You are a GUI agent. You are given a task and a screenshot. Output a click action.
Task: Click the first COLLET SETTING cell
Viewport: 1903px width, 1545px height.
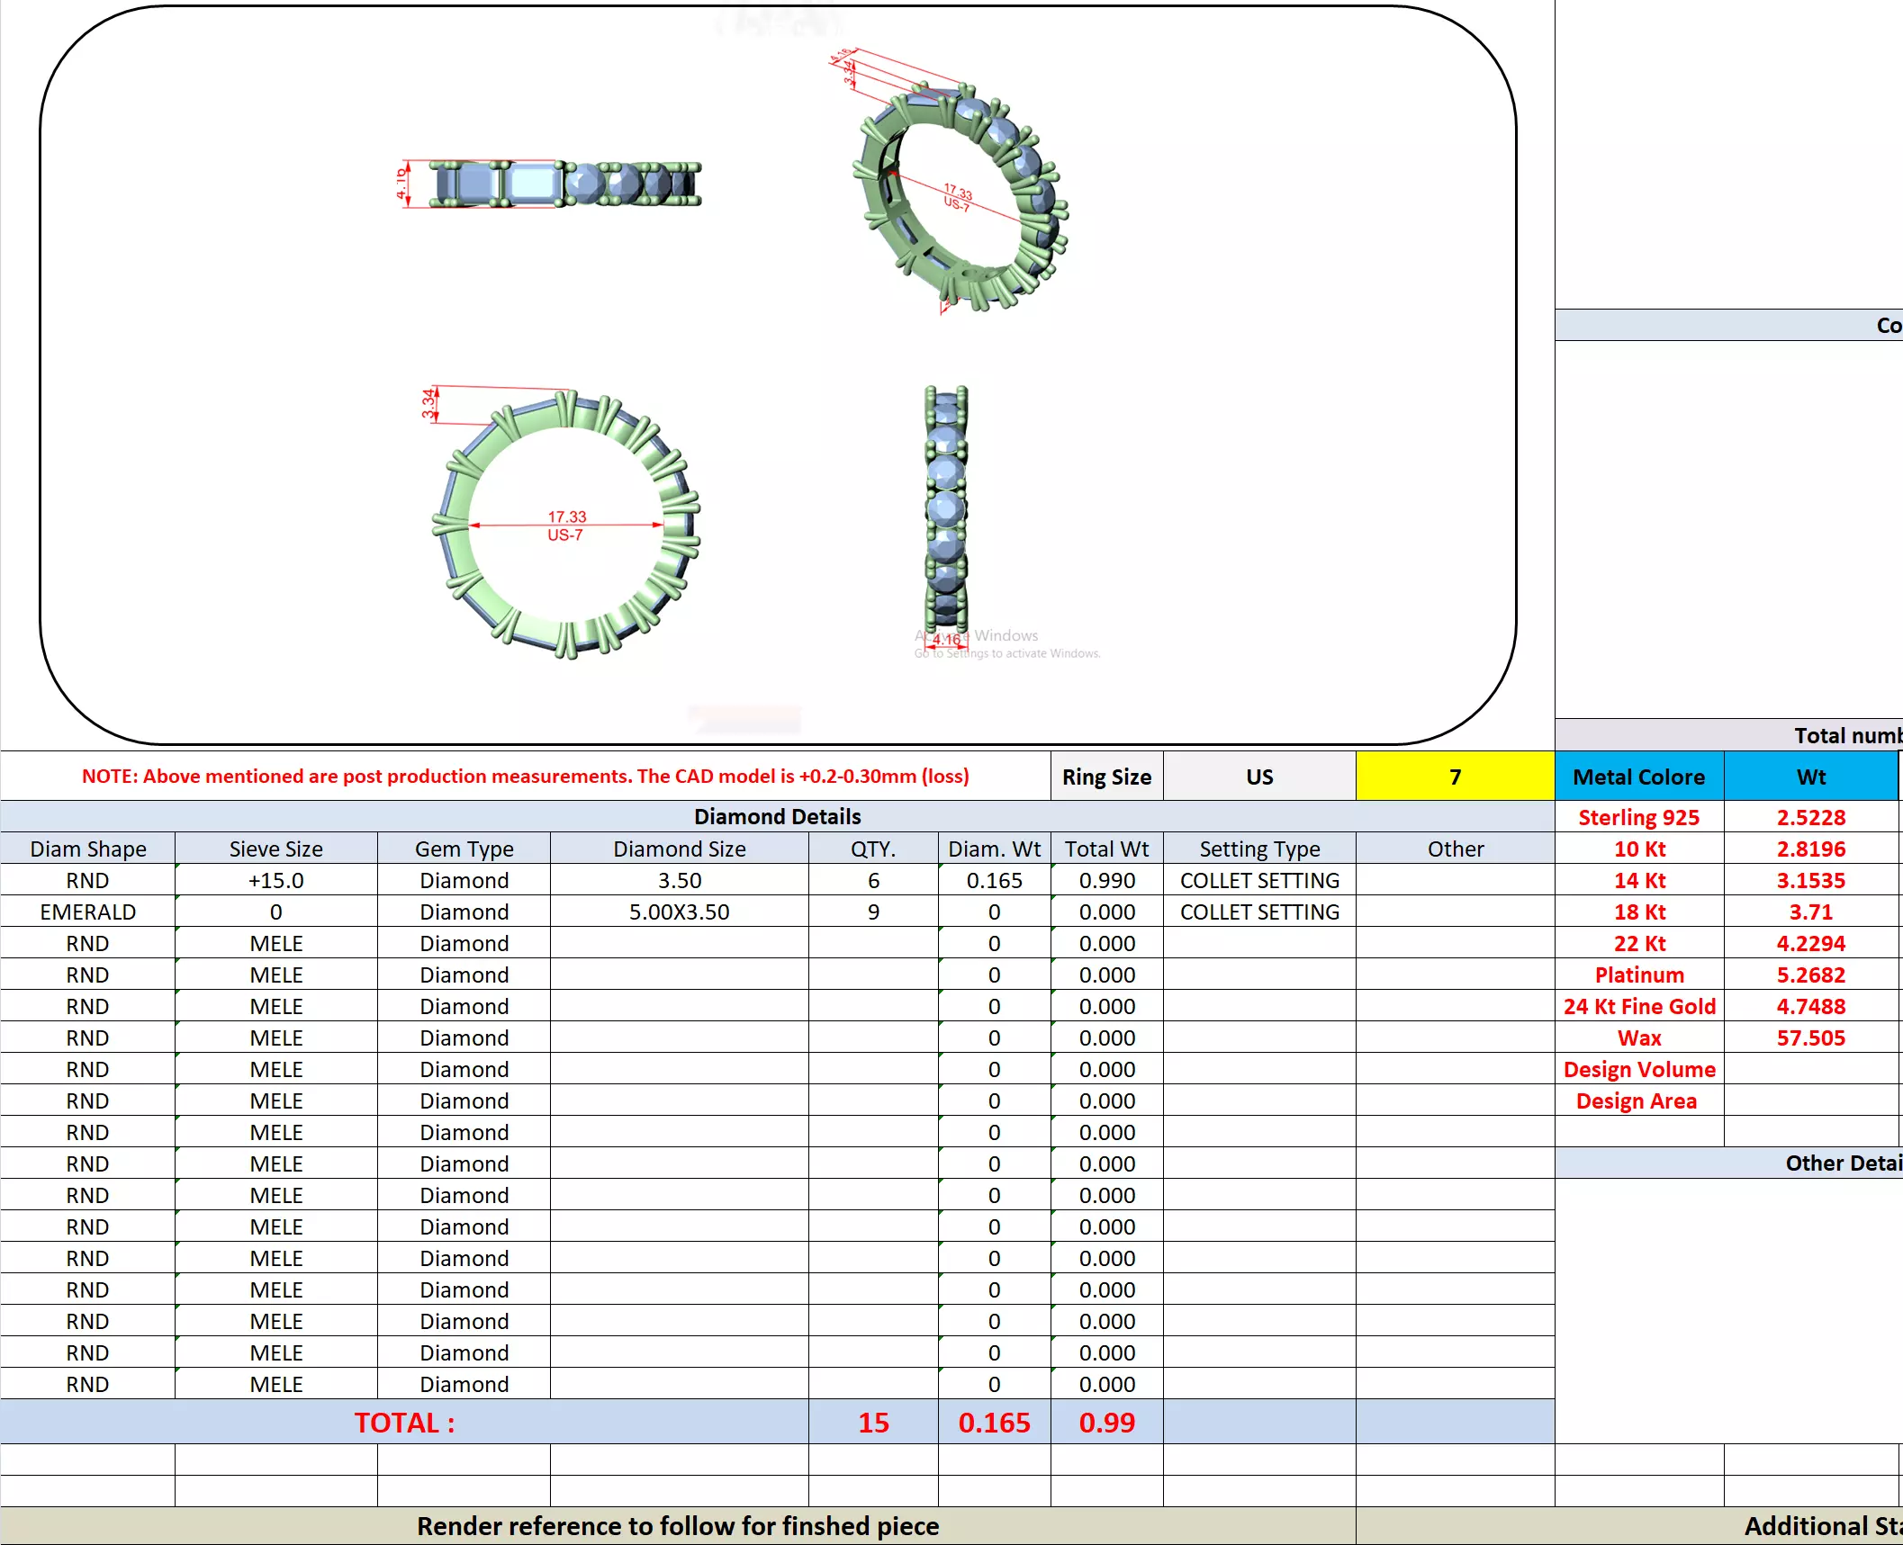point(1258,880)
